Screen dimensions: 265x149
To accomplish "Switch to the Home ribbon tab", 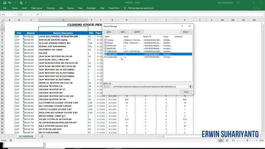I will (15, 8).
